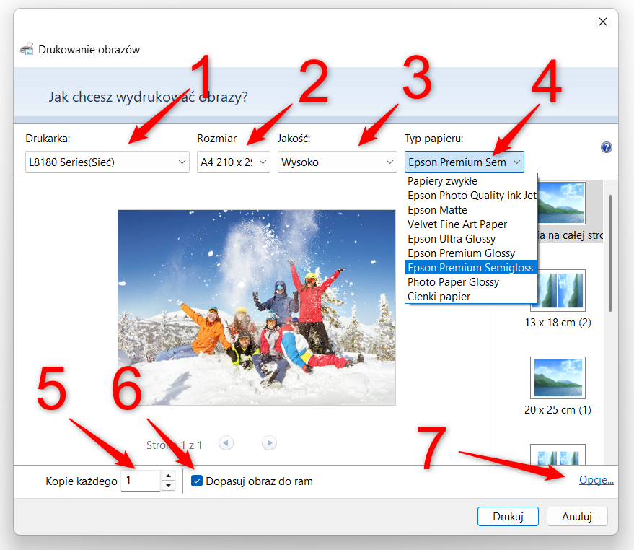This screenshot has width=634, height=550.
Task: Decrease copies count with down arrow
Action: (x=169, y=486)
